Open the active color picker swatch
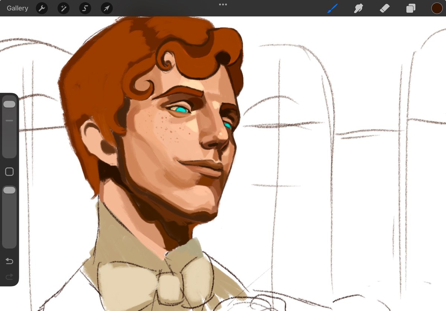446x311 pixels. point(437,8)
